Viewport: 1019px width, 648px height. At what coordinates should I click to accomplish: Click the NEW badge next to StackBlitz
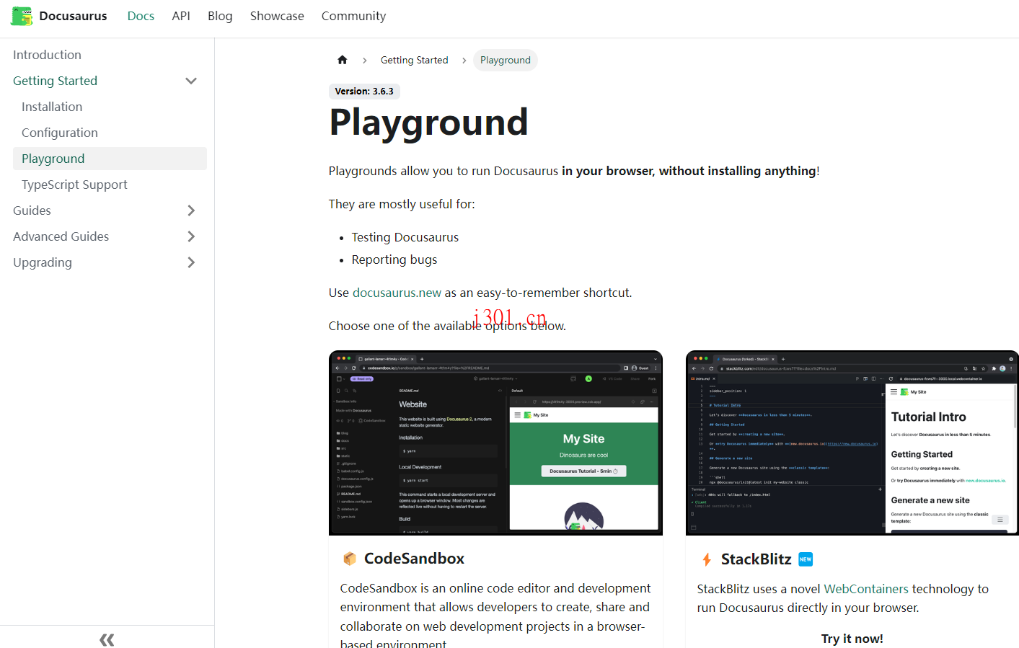806,559
